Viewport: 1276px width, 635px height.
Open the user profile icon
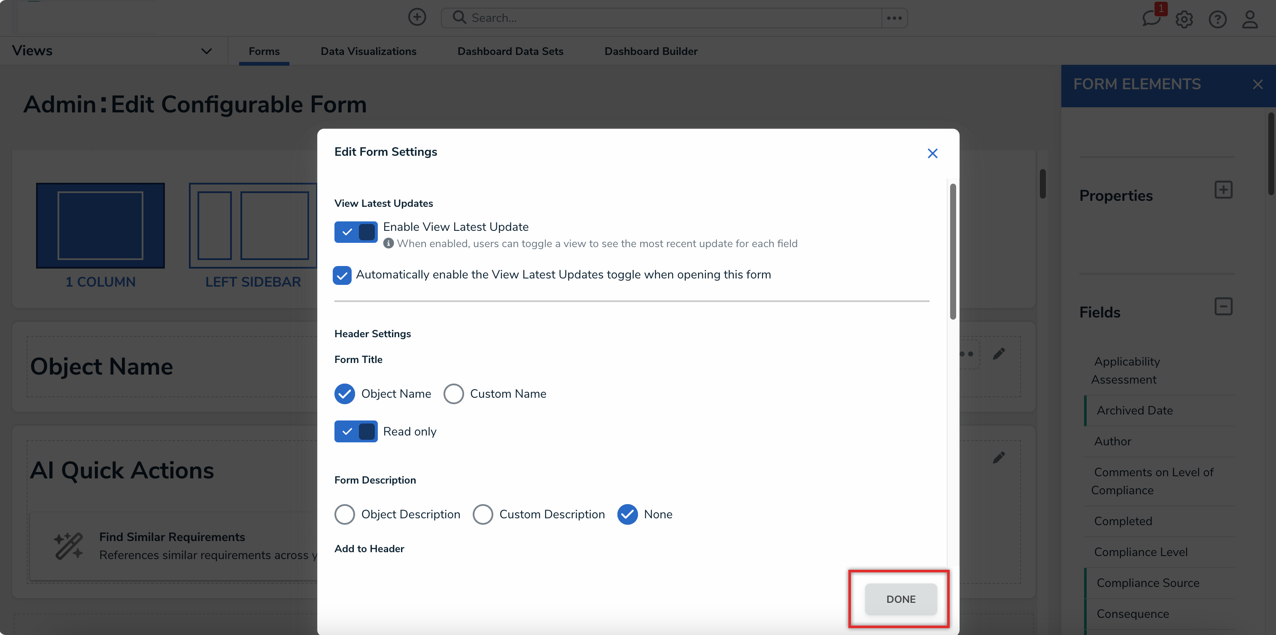click(x=1250, y=19)
